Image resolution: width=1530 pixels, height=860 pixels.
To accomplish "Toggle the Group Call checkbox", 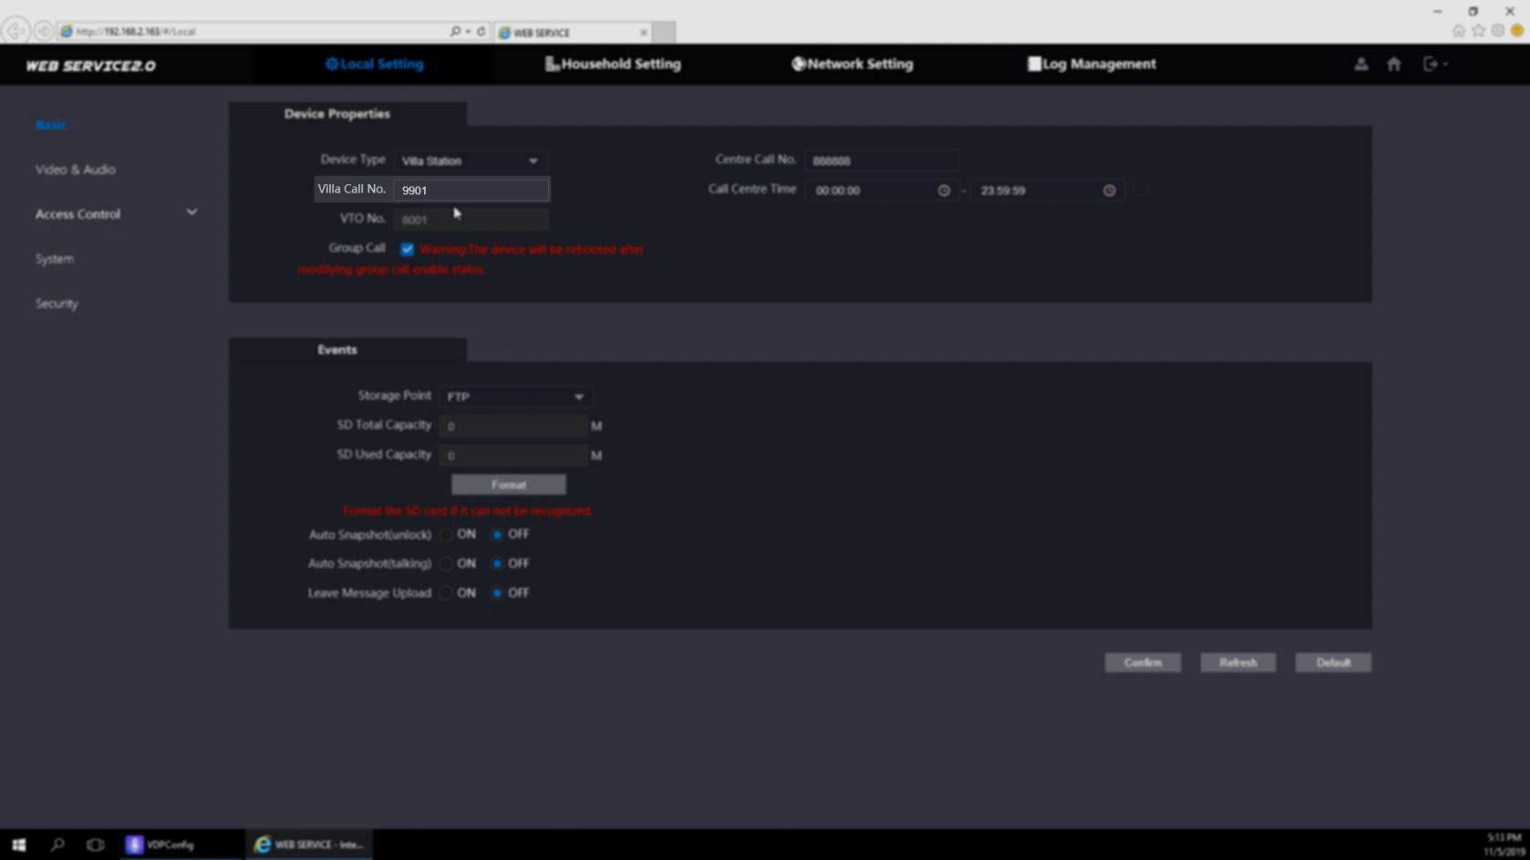I will [x=407, y=249].
